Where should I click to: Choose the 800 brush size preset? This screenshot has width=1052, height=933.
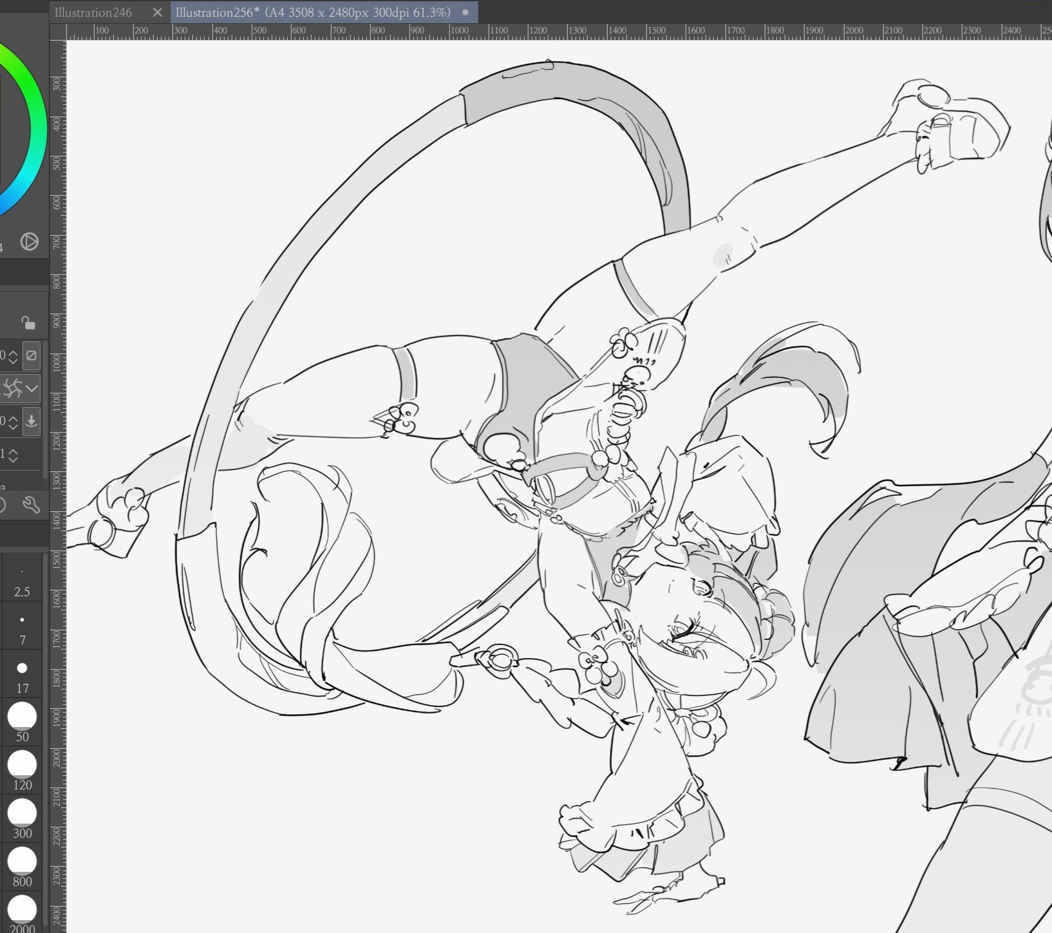(x=22, y=867)
